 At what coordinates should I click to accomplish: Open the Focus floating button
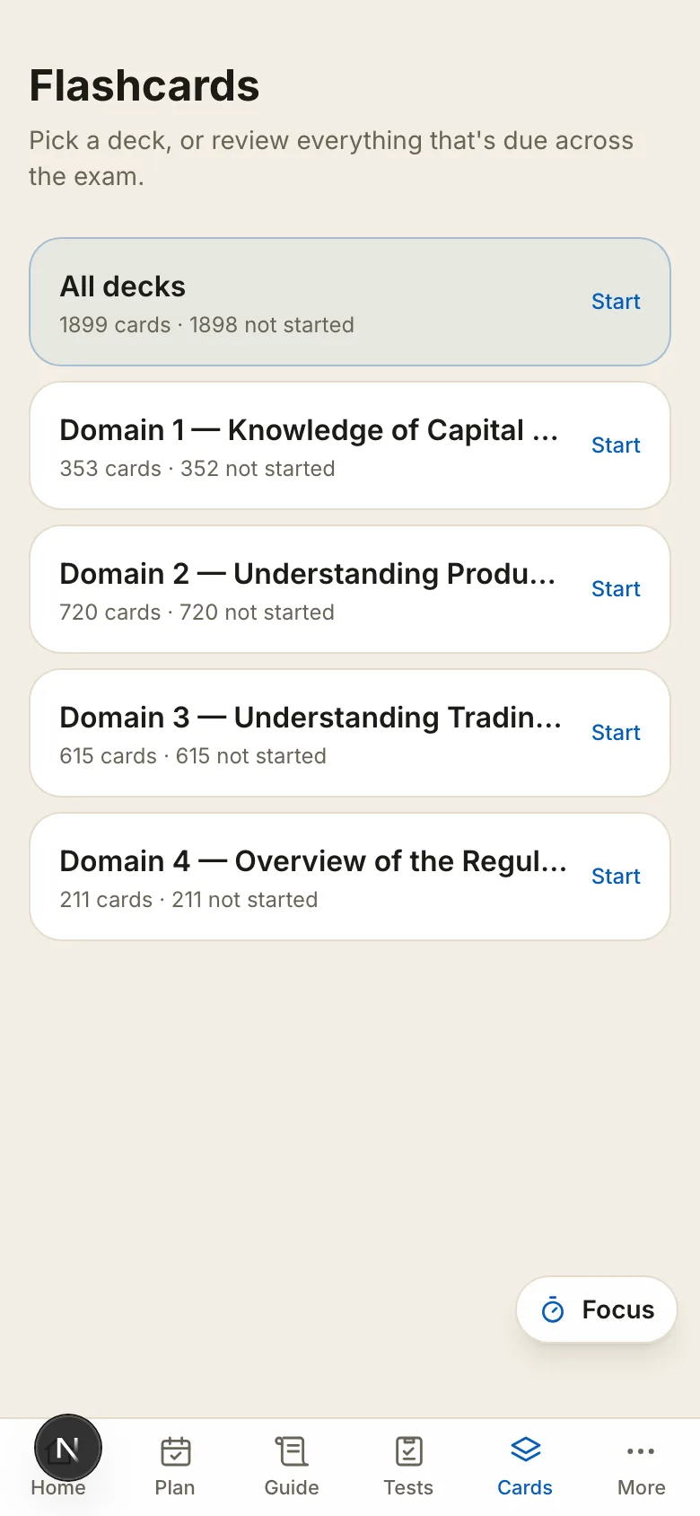[597, 1309]
